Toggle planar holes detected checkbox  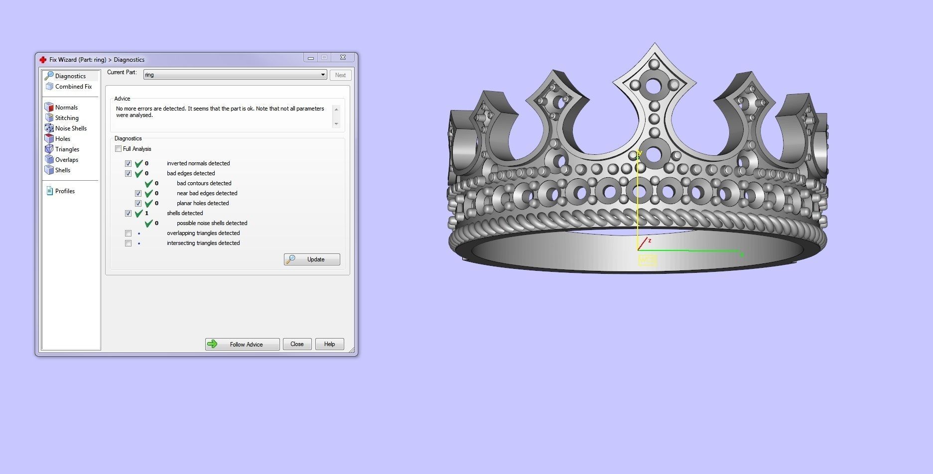pos(138,203)
